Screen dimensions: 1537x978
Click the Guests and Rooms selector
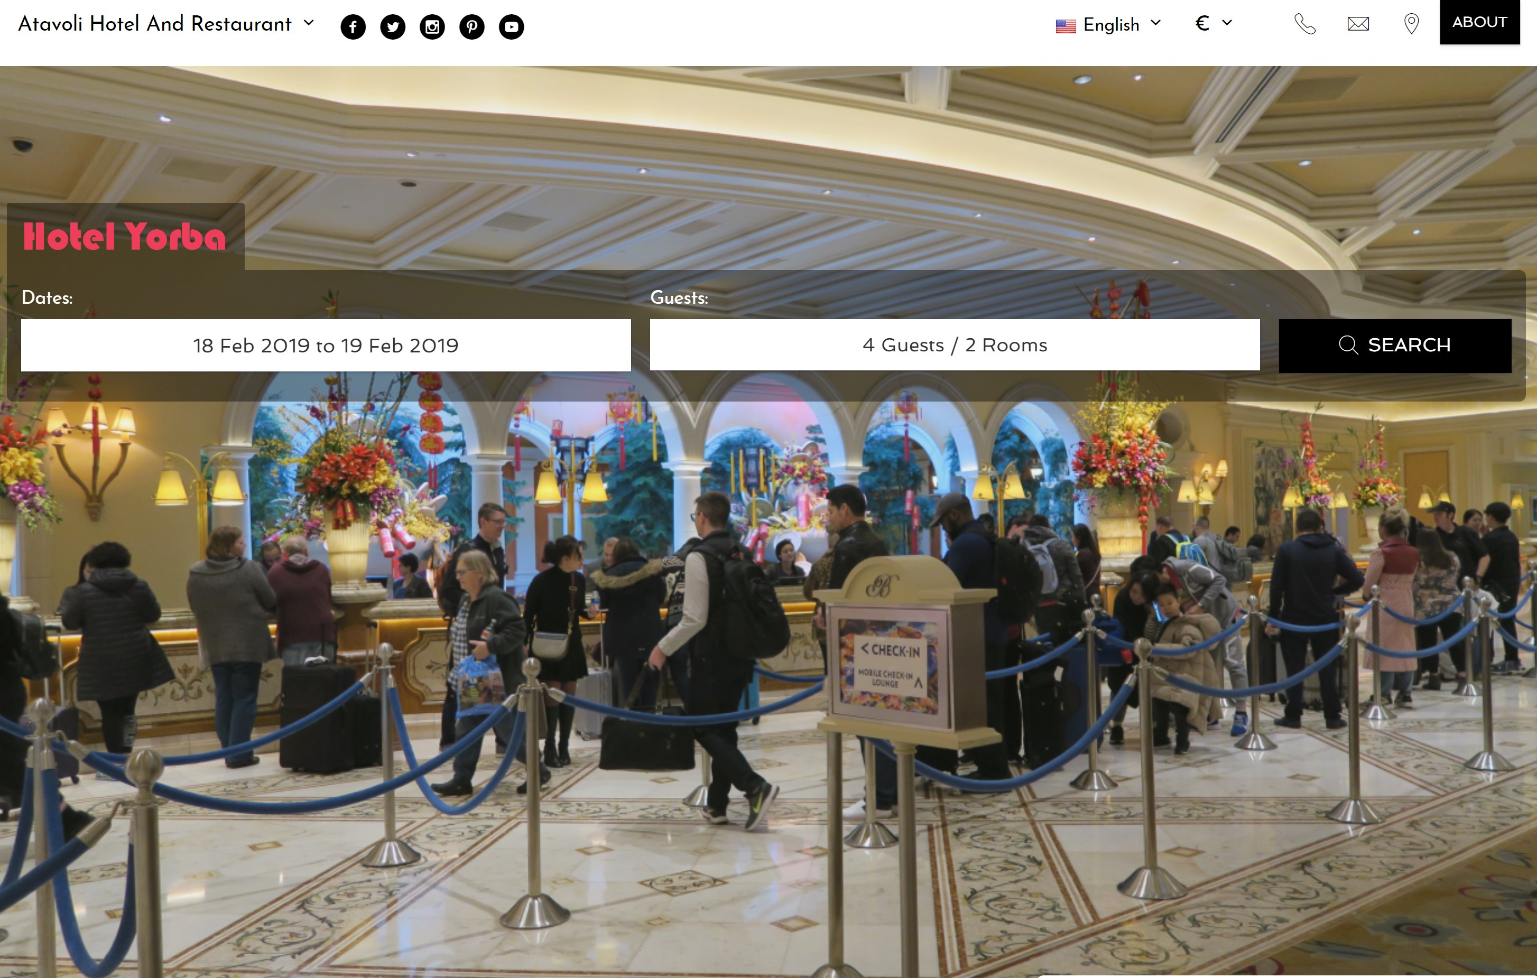tap(955, 344)
